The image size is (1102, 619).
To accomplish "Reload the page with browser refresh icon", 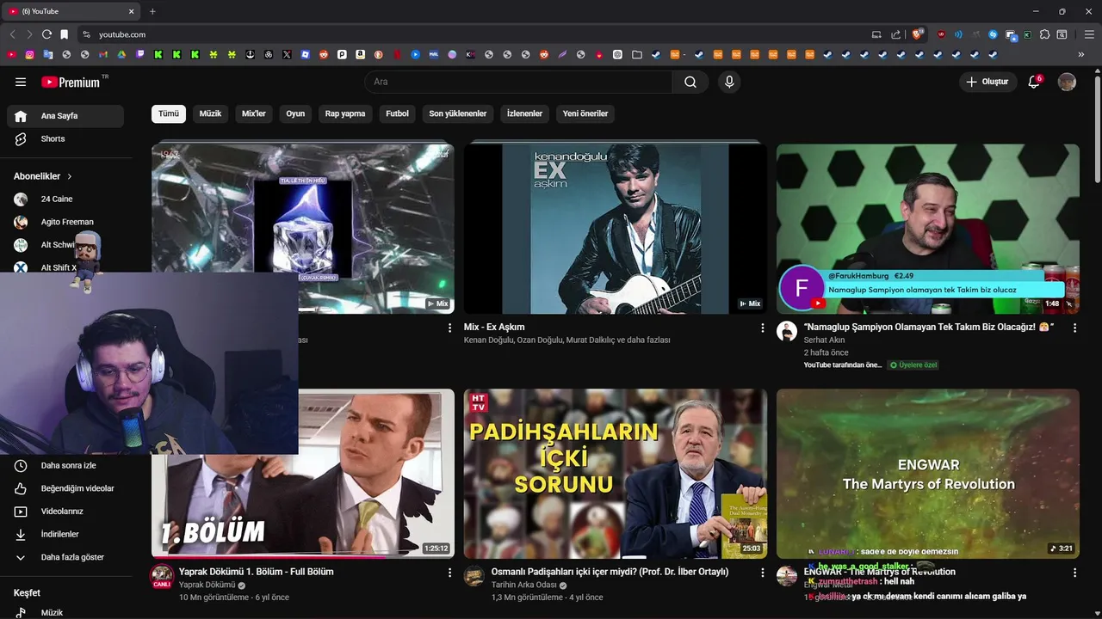I will [x=46, y=34].
